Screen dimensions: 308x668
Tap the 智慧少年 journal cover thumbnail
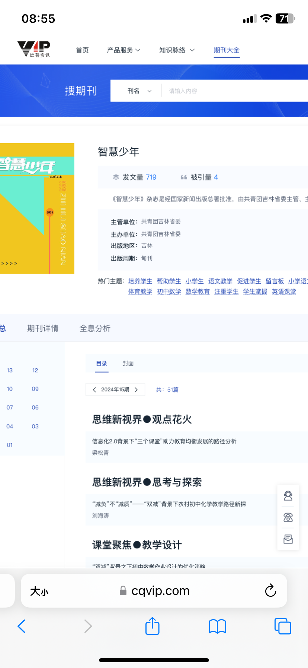pos(37,208)
